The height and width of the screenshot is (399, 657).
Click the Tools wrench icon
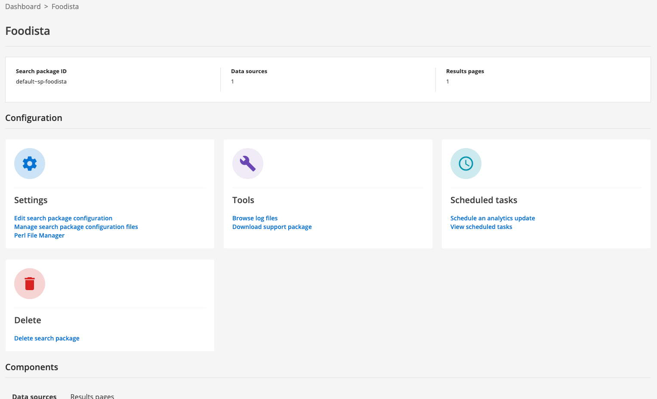[x=247, y=164]
